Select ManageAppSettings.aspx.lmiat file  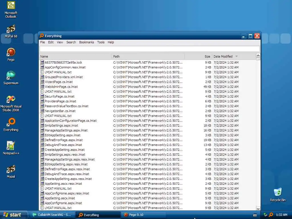point(66,130)
